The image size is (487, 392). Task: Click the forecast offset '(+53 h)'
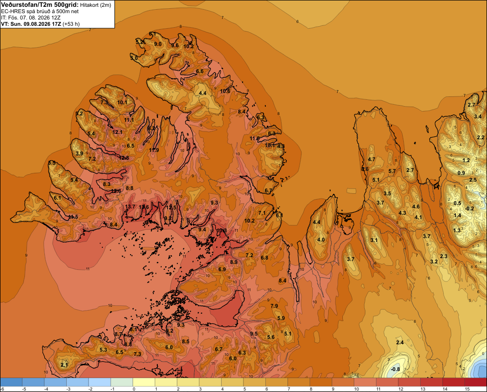[71, 24]
